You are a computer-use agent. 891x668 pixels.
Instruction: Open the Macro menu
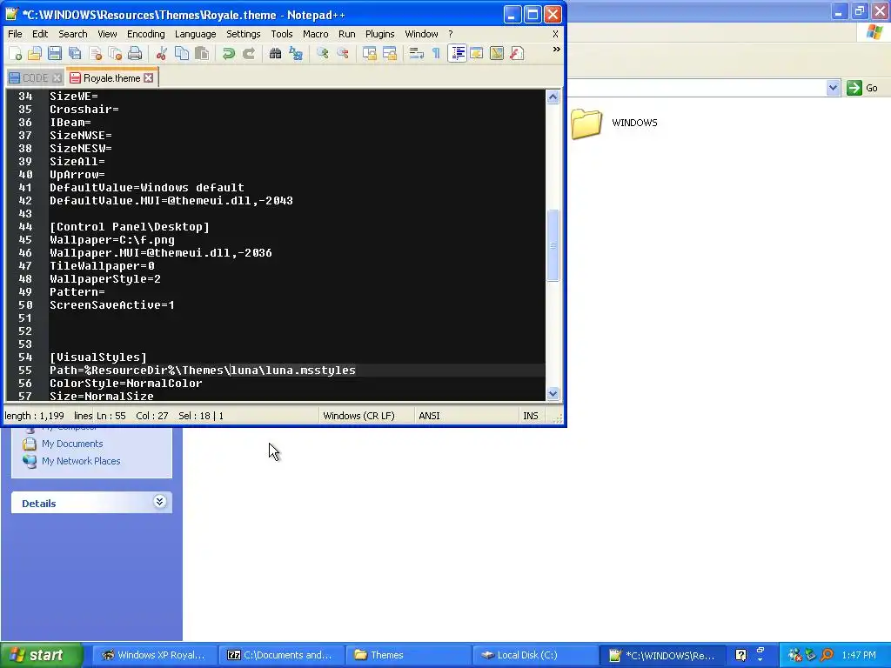pos(315,34)
